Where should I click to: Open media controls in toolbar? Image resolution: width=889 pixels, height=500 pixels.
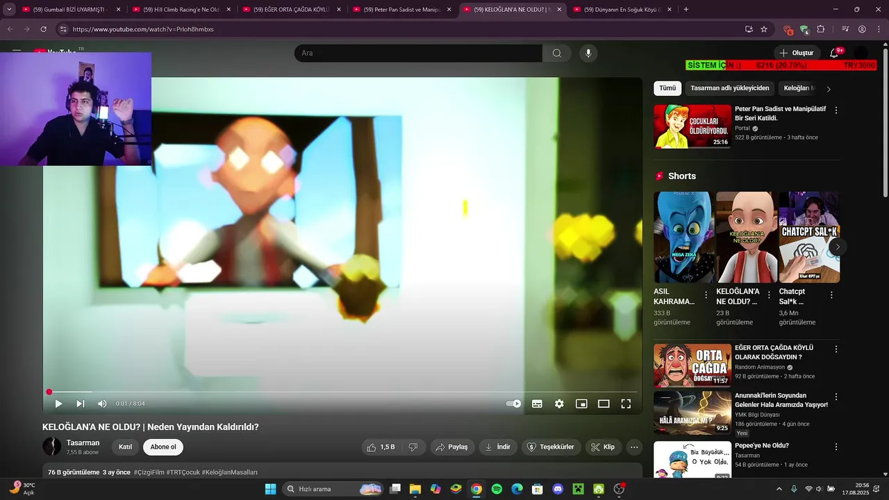tap(845, 29)
